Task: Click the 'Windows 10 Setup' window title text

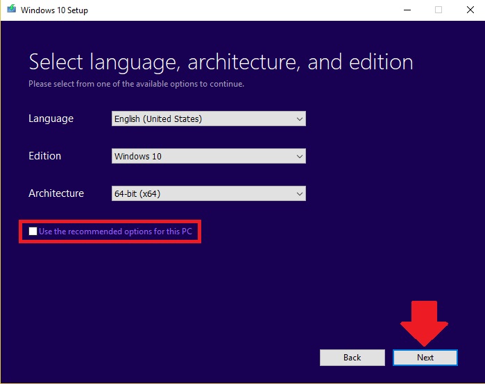Action: (54, 10)
